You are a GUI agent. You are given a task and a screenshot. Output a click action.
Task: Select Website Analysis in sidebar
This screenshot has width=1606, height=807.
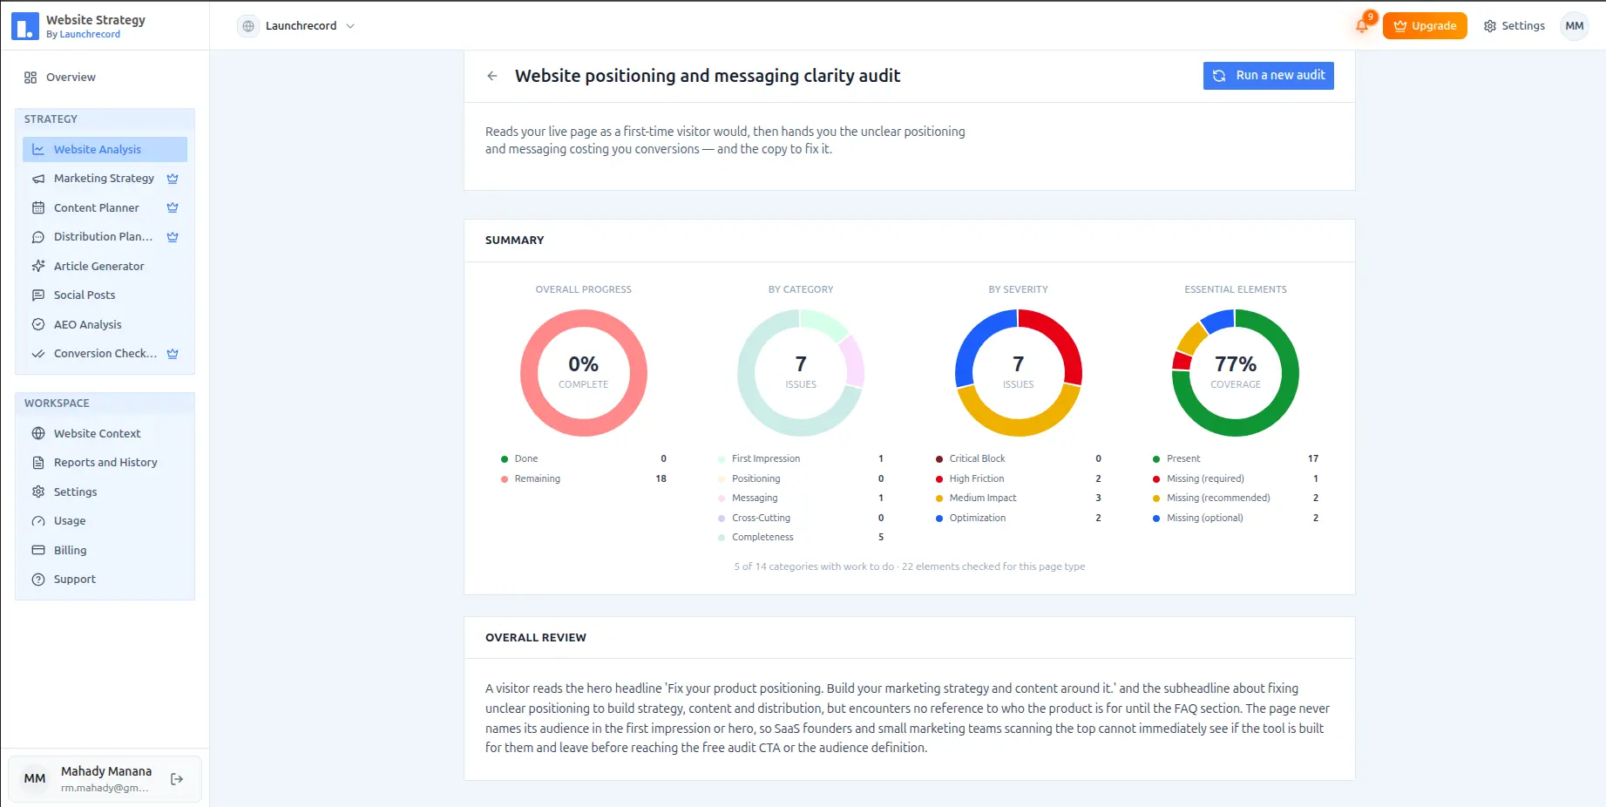105,149
